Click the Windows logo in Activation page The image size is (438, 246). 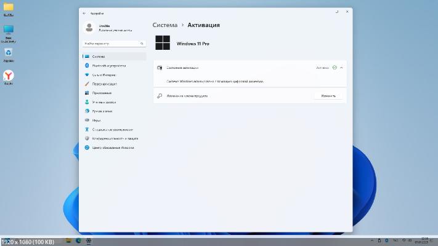163,42
